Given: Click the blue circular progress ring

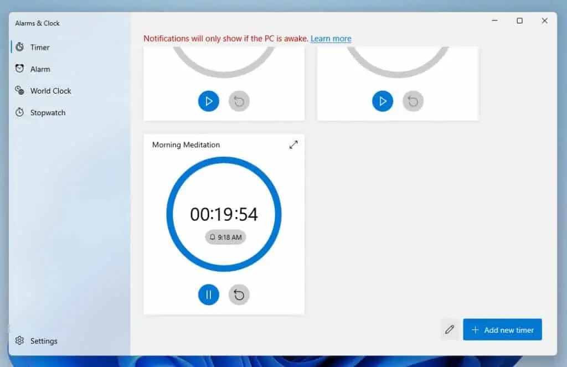Looking at the screenshot, I should click(x=224, y=162).
